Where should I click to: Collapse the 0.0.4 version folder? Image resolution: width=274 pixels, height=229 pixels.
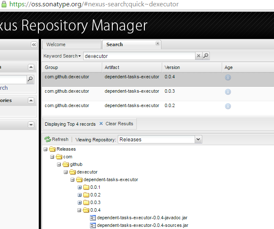pyautogui.click(x=79, y=210)
